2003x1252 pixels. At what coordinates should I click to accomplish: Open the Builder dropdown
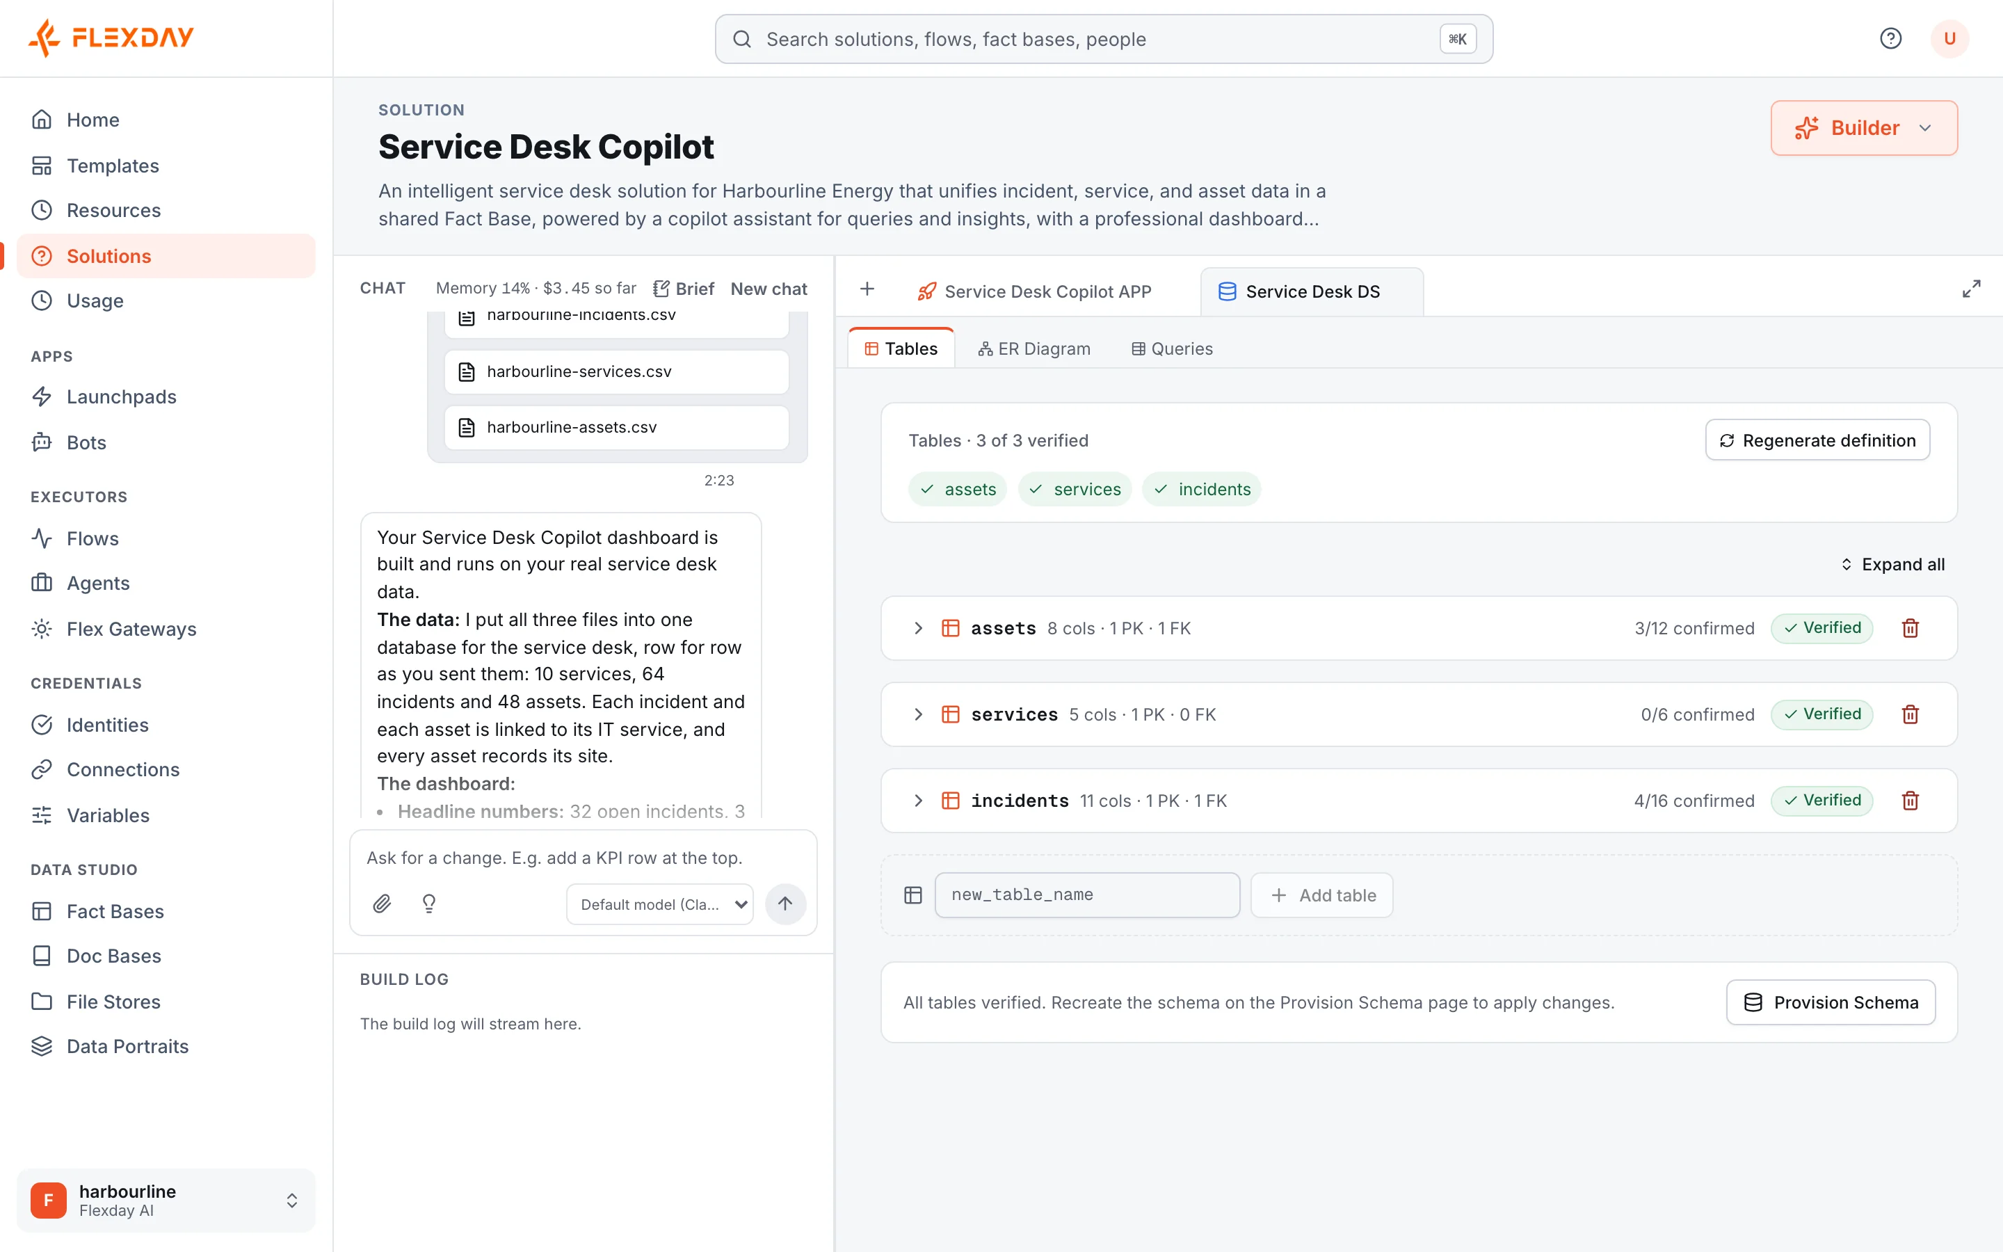pos(1864,129)
